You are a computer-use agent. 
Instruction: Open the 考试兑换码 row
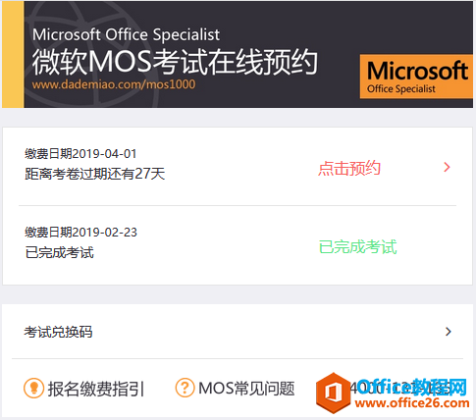click(x=238, y=332)
